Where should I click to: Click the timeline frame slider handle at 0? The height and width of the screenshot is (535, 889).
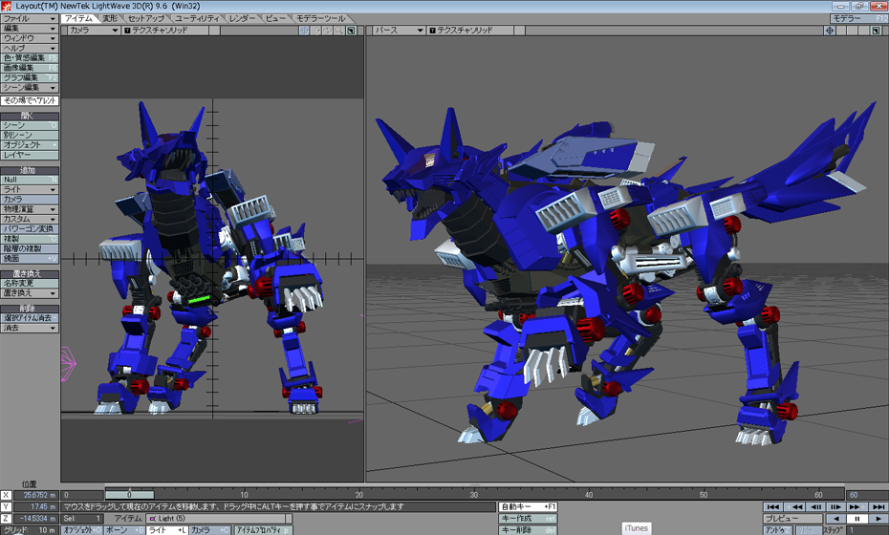(x=129, y=495)
